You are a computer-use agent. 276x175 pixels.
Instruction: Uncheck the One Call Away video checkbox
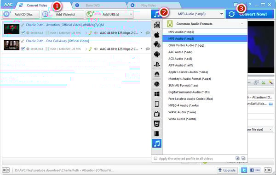click(23, 49)
